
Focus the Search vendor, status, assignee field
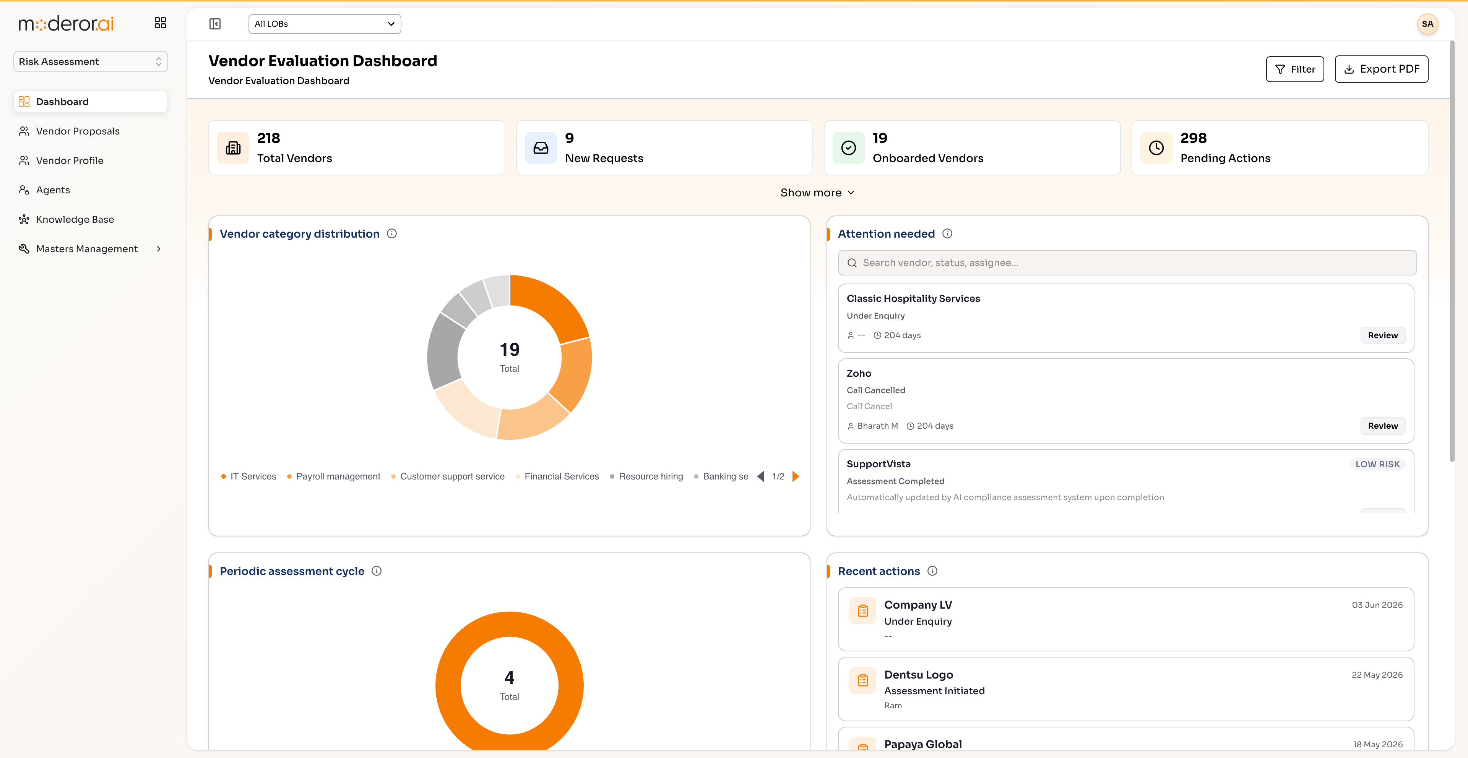(1127, 262)
